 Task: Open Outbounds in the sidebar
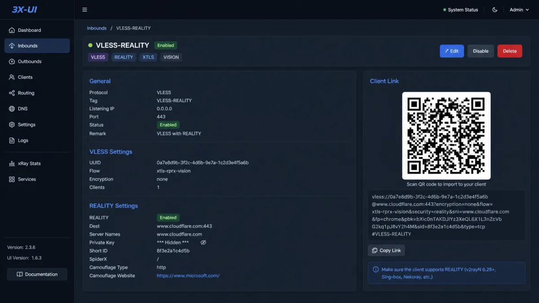click(37, 61)
